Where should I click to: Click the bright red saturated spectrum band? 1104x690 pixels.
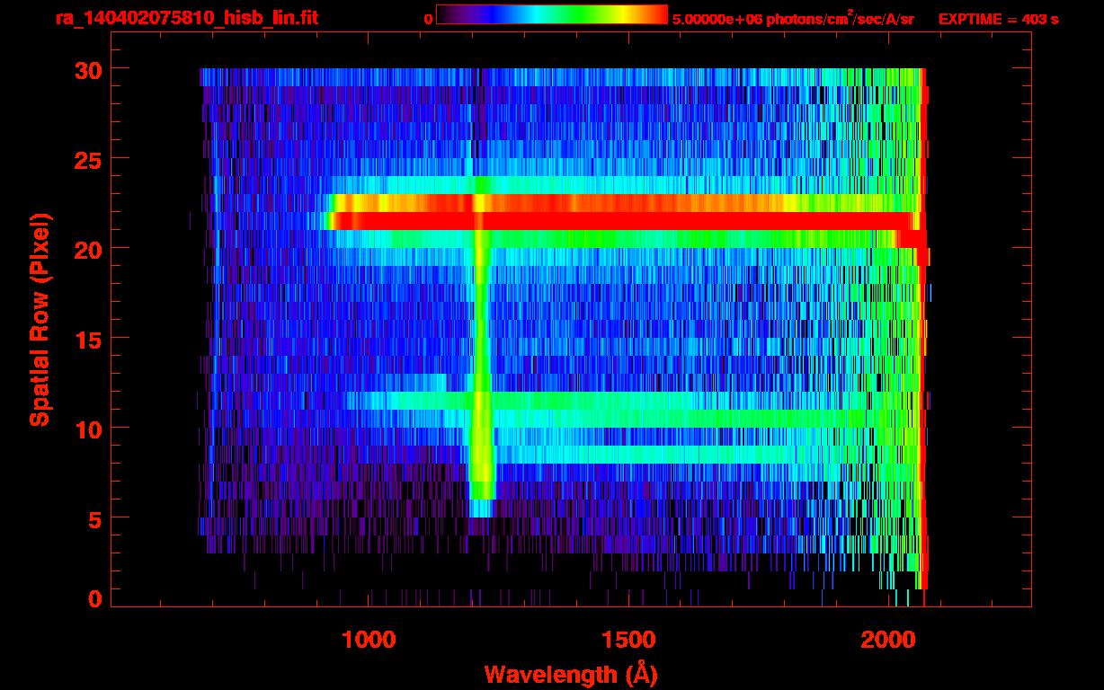(620, 221)
